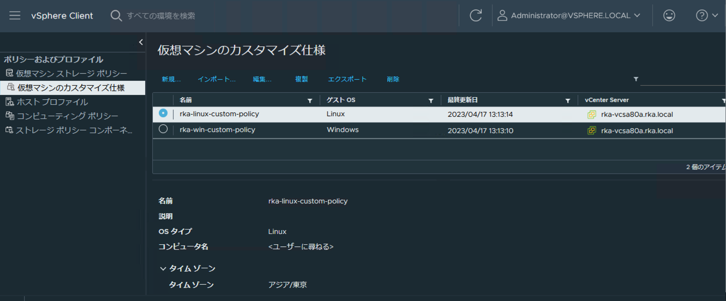Image resolution: width=726 pixels, height=301 pixels.
Task: Click the vSphere Client title link
Action: coord(62,16)
